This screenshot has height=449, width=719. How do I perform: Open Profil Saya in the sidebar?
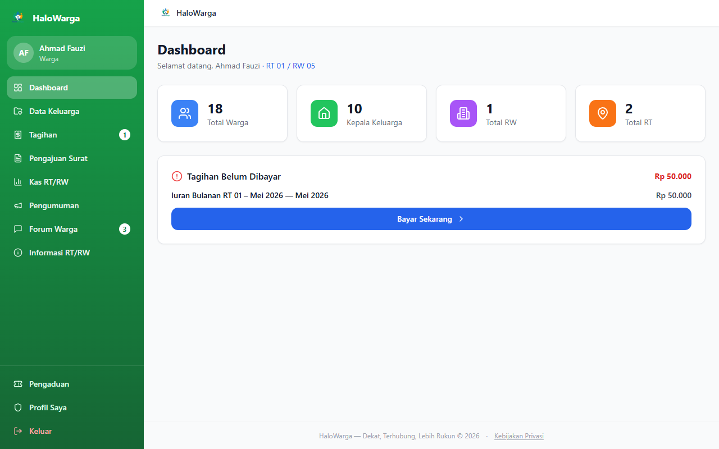[72, 407]
